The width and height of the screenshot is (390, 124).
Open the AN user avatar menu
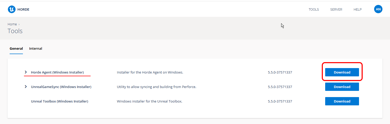point(378,9)
